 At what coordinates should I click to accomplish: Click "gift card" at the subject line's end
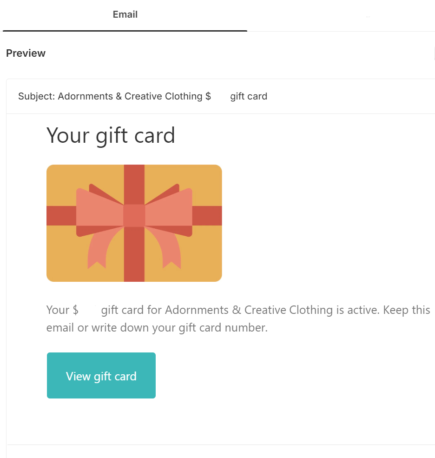[x=249, y=97]
